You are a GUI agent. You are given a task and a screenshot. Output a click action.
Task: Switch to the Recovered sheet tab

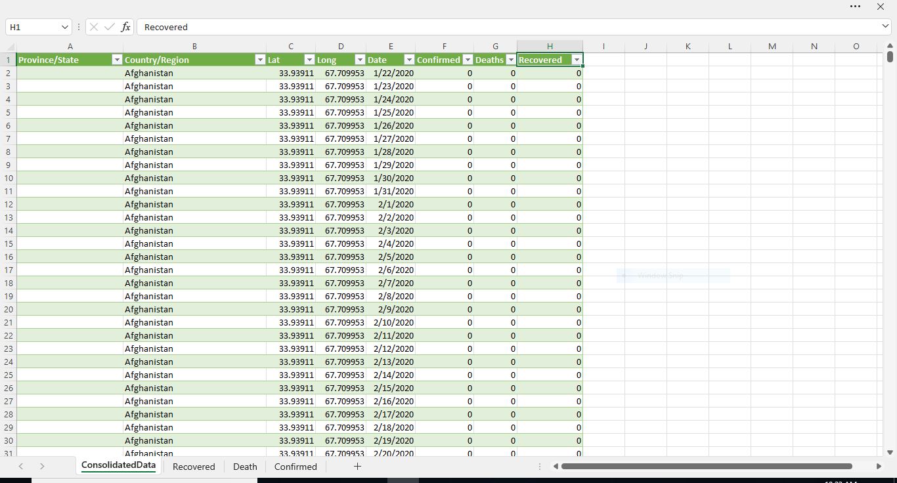pos(194,467)
